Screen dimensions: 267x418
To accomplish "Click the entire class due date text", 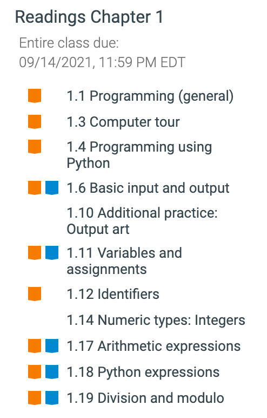I will point(102,53).
